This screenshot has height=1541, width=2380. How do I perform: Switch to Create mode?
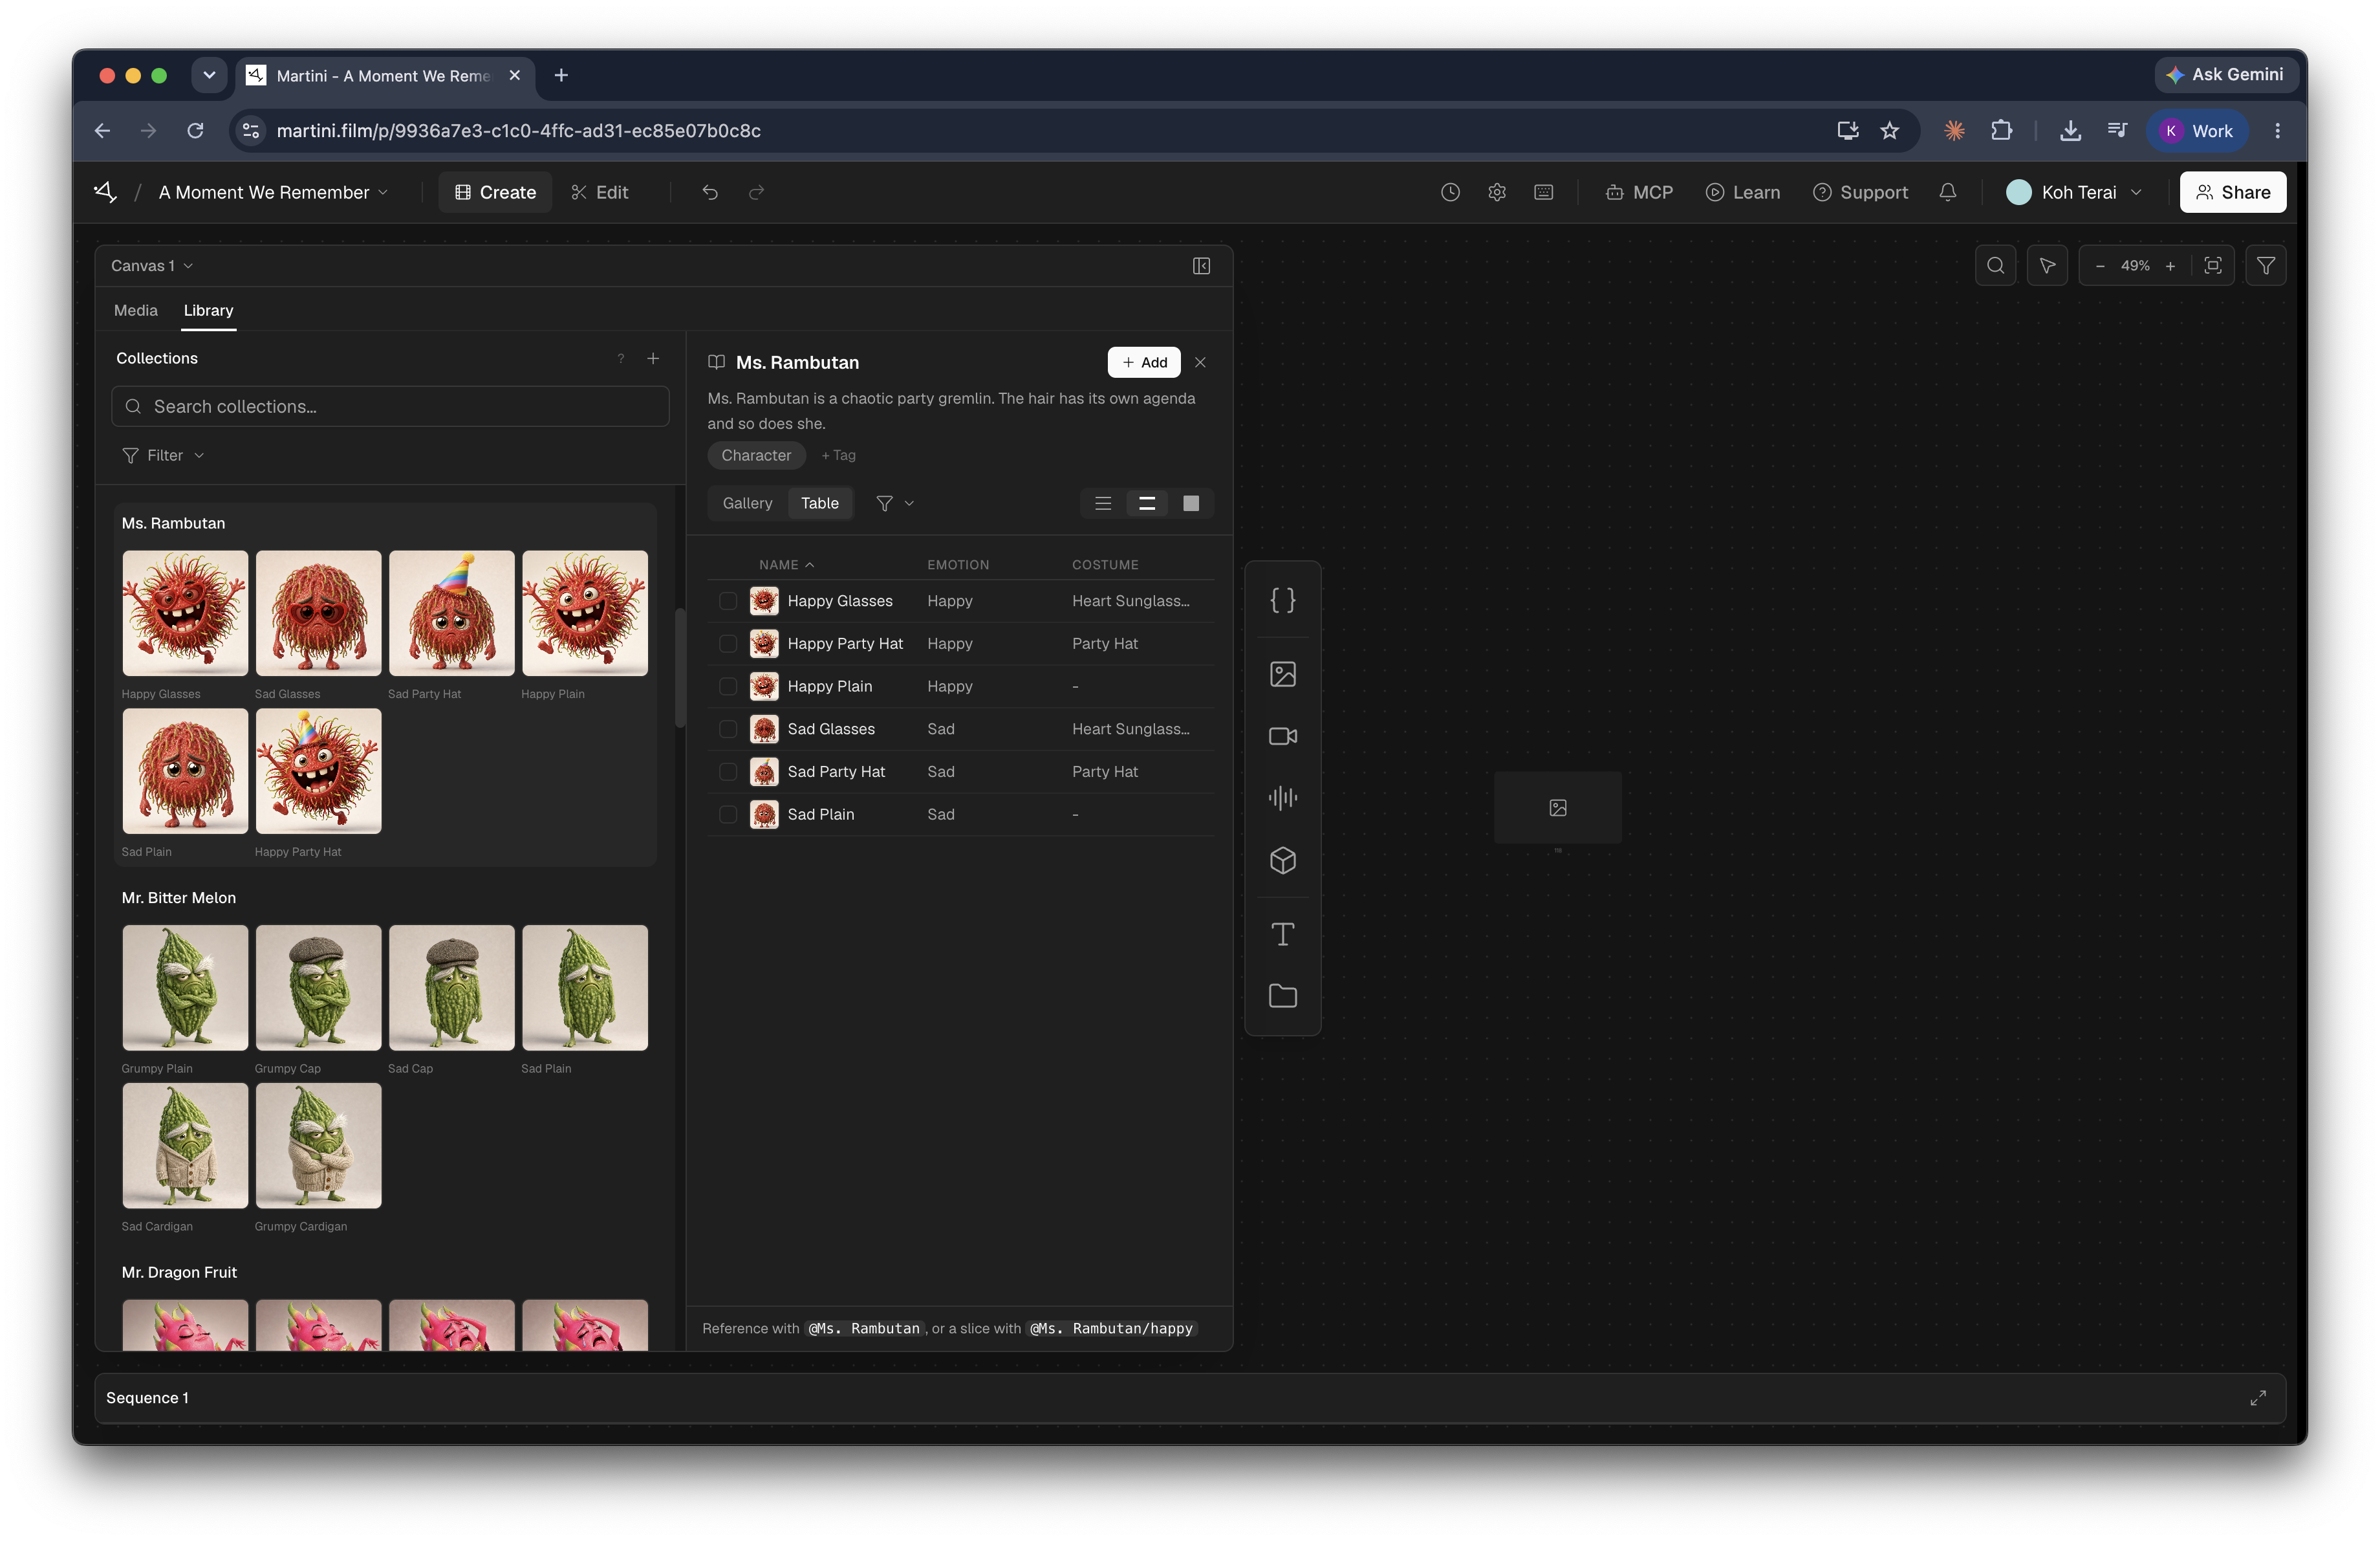click(x=495, y=192)
